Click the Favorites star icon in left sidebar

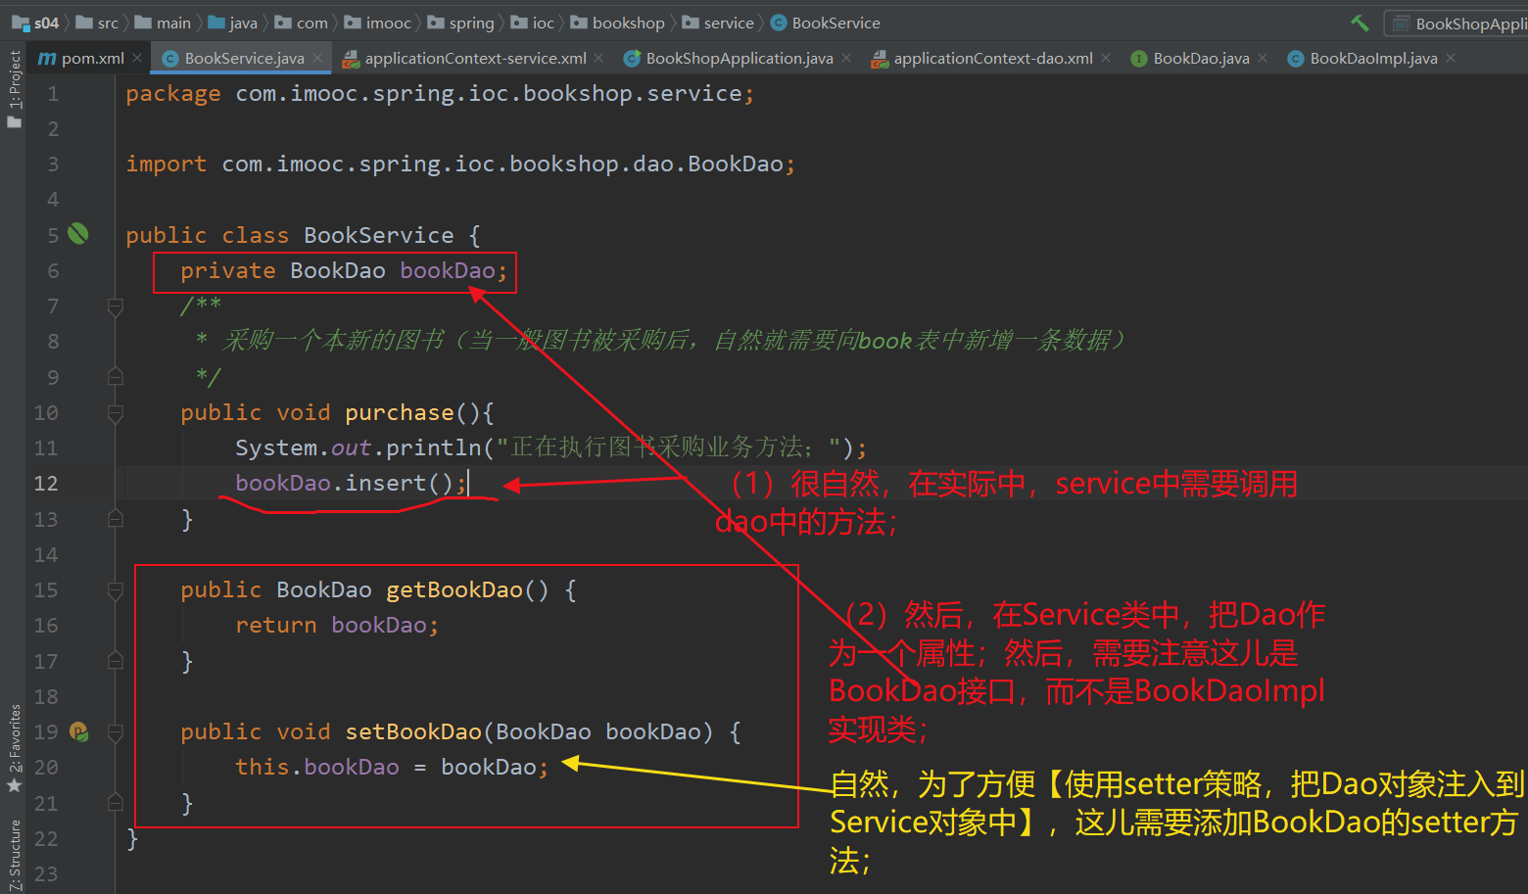click(x=14, y=782)
